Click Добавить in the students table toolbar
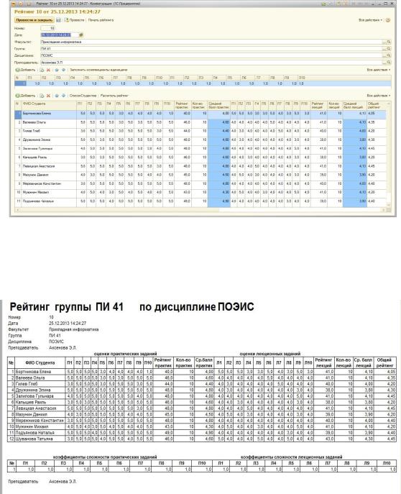Image resolution: width=401 pixels, height=494 pixels. (x=25, y=96)
